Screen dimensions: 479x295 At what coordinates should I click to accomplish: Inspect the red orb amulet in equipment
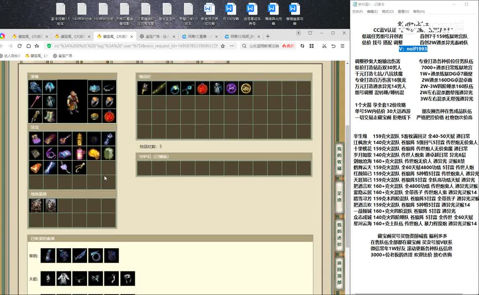[109, 116]
